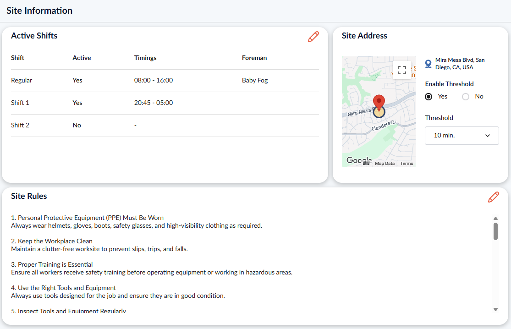
Task: Open the Map Data link
Action: (385, 164)
